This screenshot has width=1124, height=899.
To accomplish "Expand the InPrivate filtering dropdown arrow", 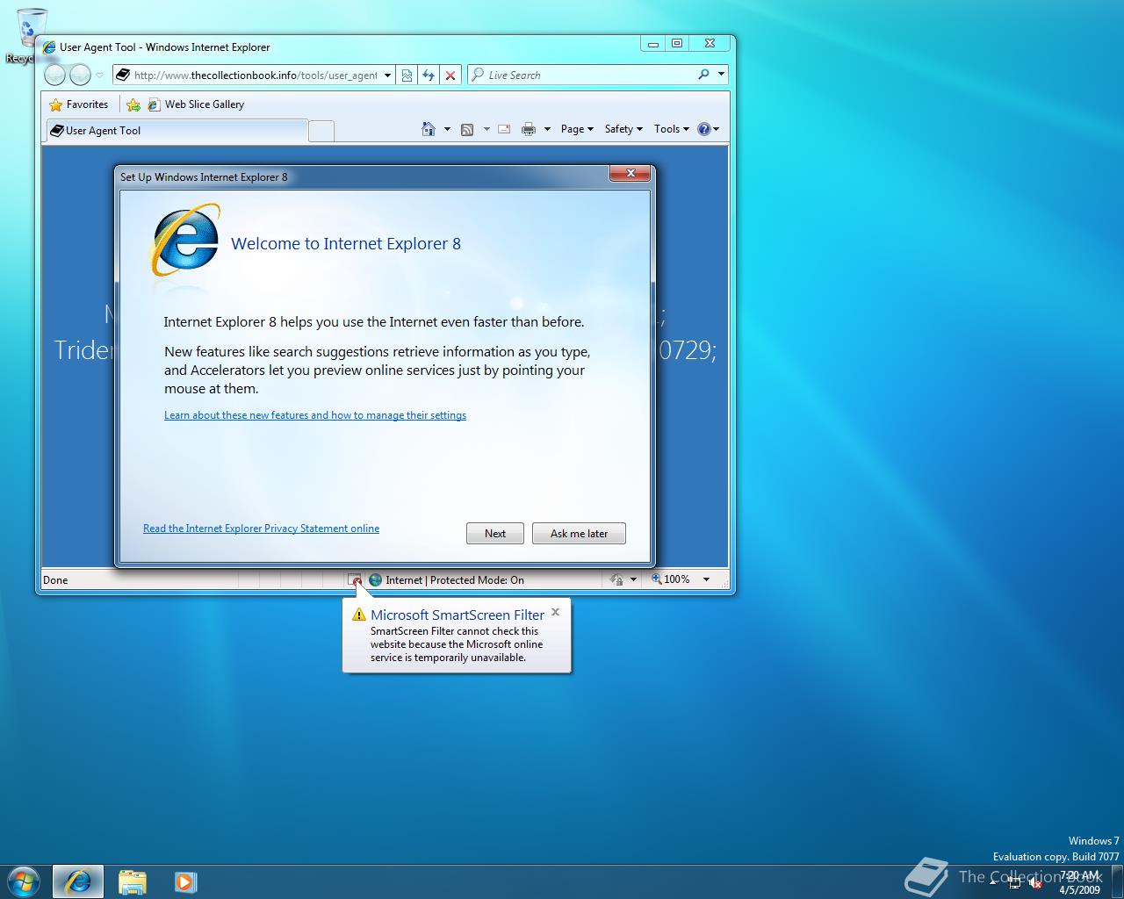I will pyautogui.click(x=633, y=579).
